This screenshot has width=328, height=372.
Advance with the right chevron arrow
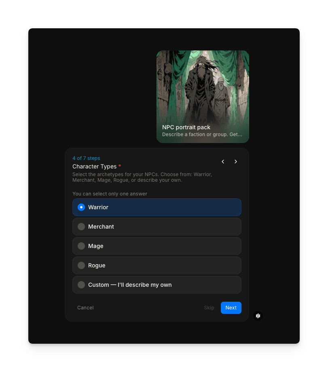[236, 162]
